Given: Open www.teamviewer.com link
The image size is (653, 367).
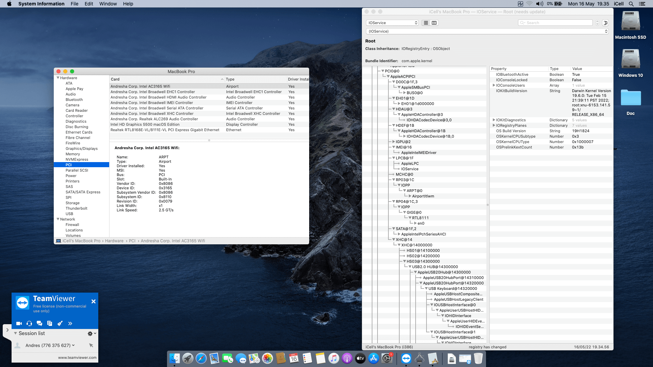Looking at the screenshot, I should point(77,357).
